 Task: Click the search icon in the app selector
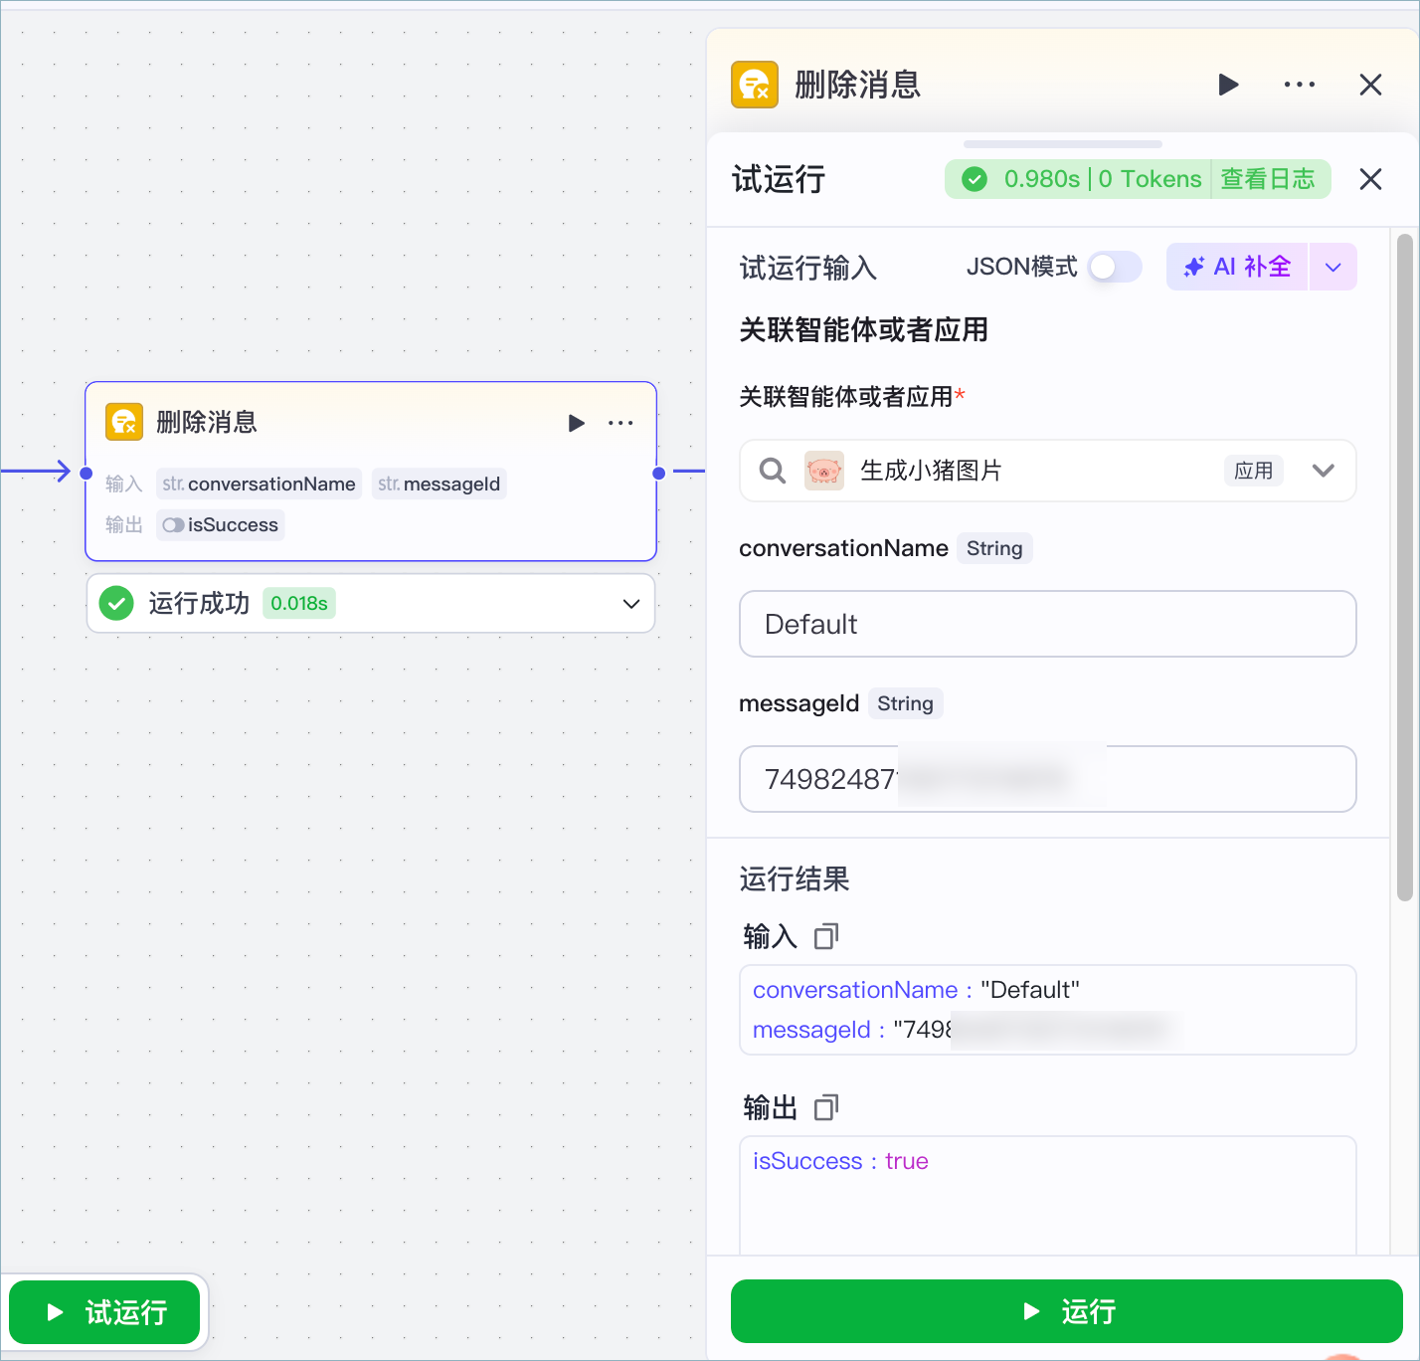[773, 471]
